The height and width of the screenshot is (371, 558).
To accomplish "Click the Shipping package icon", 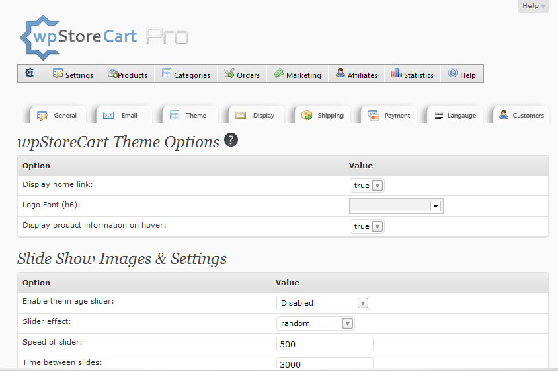I will coord(307,115).
